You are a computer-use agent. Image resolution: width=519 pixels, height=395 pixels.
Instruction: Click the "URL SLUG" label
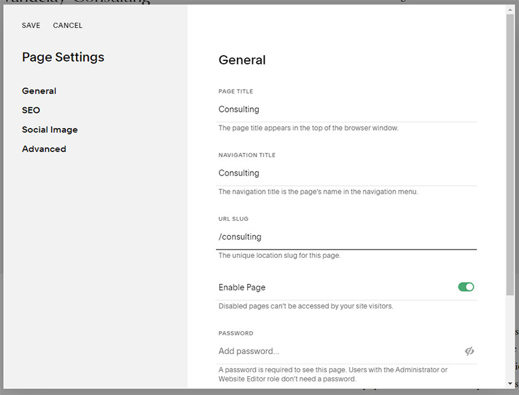(234, 219)
